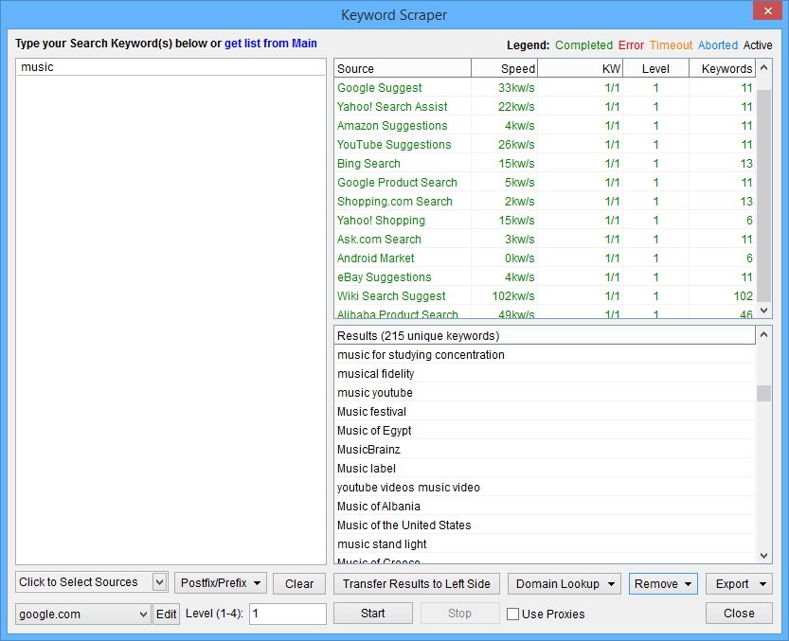Sort sources by the Speed column header
The height and width of the screenshot is (641, 789).
point(504,68)
